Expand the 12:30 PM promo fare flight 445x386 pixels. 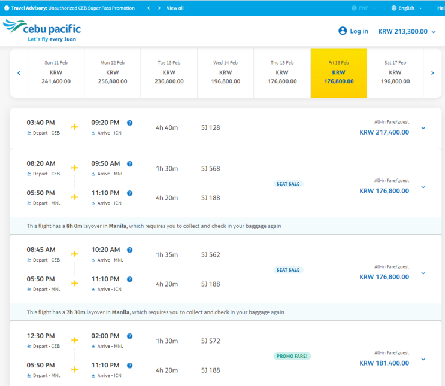[x=423, y=359]
